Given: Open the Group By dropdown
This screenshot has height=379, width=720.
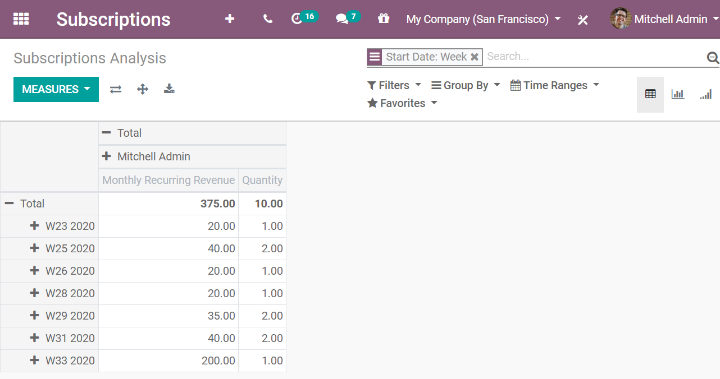Looking at the screenshot, I should [x=465, y=85].
